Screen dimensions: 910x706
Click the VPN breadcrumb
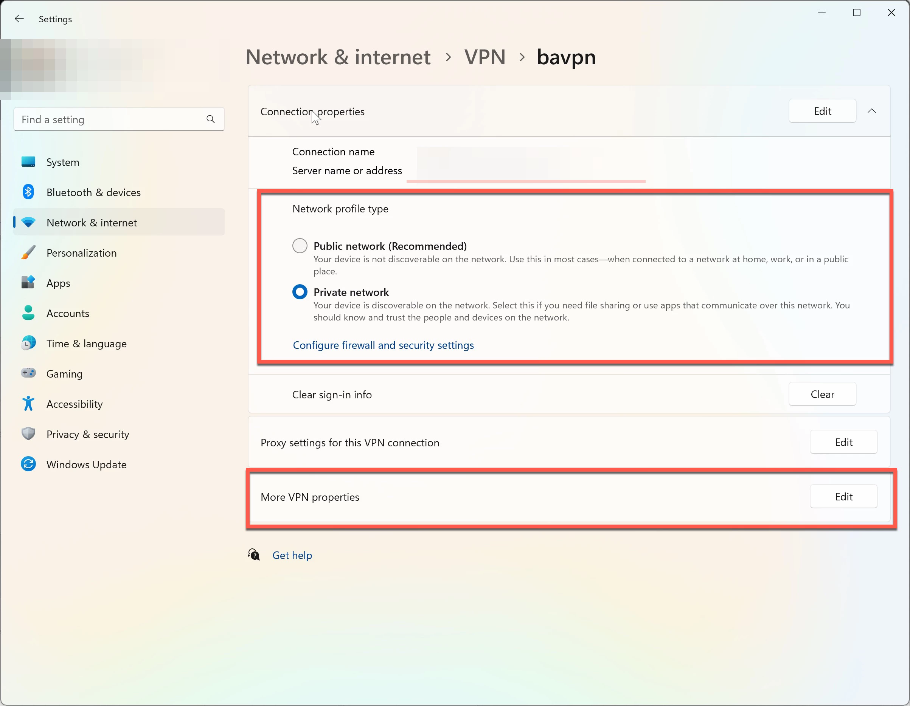click(x=485, y=57)
